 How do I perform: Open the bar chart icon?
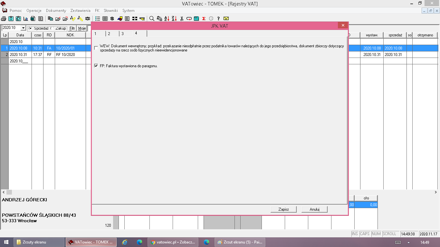25,19
